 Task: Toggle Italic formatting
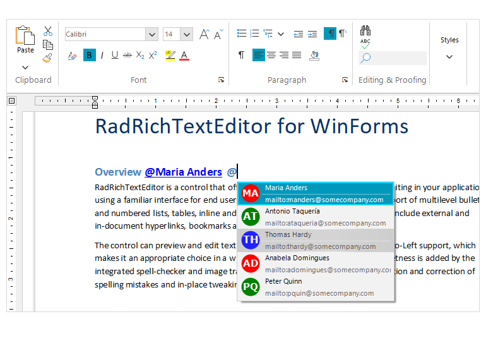pos(102,55)
